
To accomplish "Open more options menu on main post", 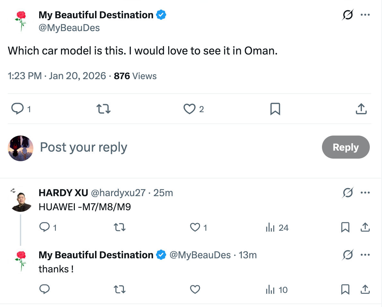I will pyautogui.click(x=365, y=15).
